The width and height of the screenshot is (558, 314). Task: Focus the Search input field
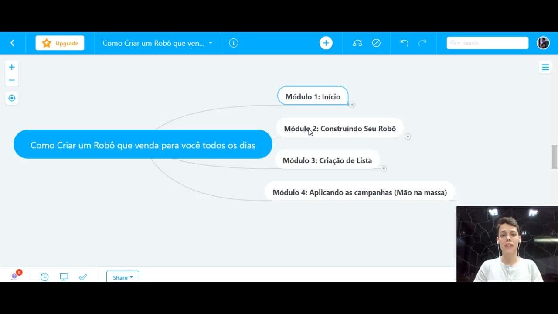tap(487, 43)
